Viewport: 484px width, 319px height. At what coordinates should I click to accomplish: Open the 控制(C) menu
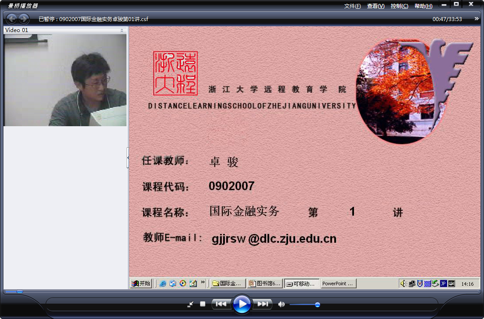point(399,6)
